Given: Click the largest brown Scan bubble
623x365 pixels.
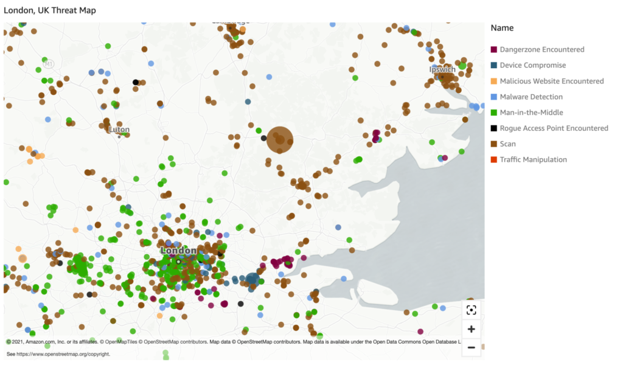Looking at the screenshot, I should click(280, 140).
